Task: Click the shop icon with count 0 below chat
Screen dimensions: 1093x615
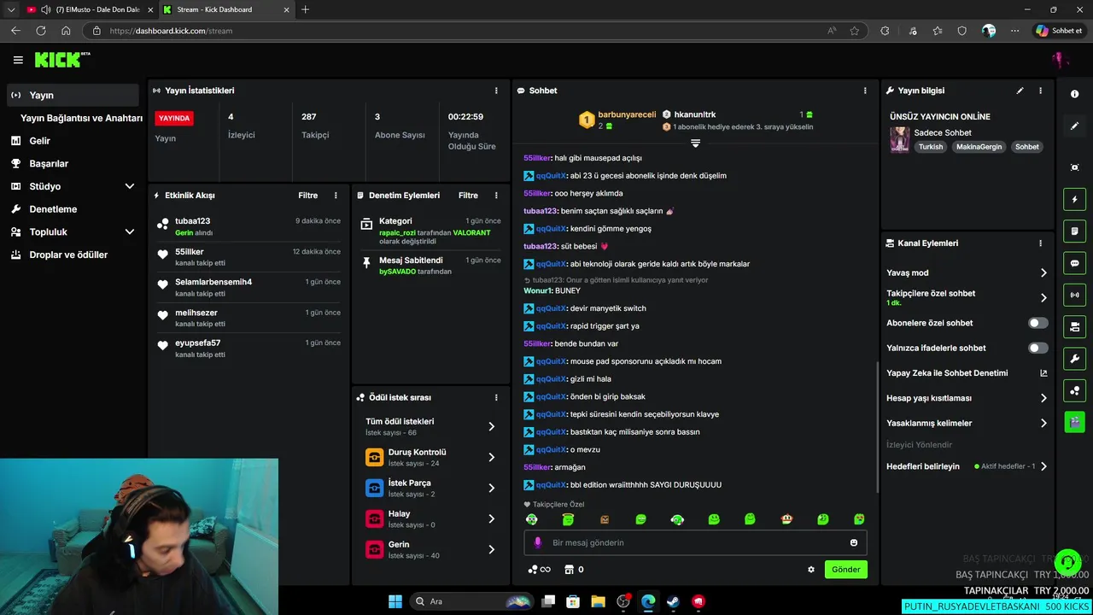Action: (x=573, y=570)
